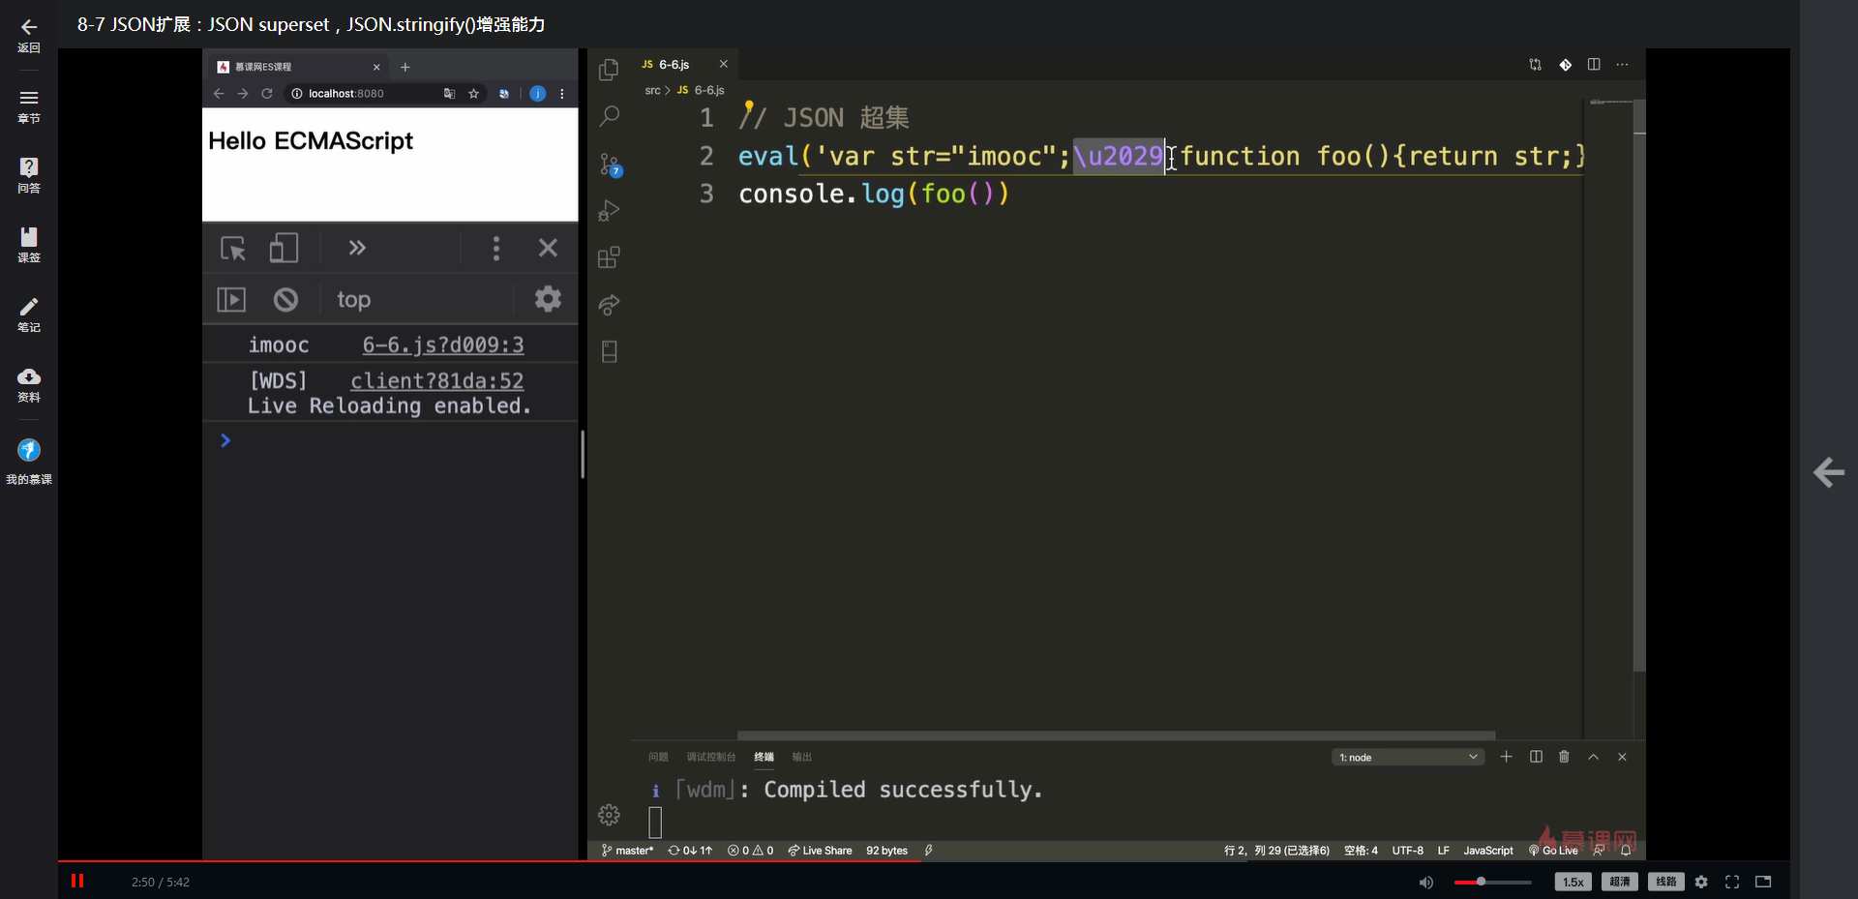Open the Extensions view icon
Screen dimensions: 1858x899
coord(609,257)
